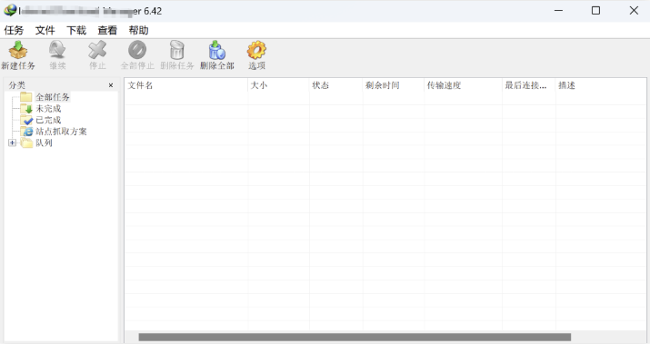Select the 队列 folder icon

click(26, 143)
